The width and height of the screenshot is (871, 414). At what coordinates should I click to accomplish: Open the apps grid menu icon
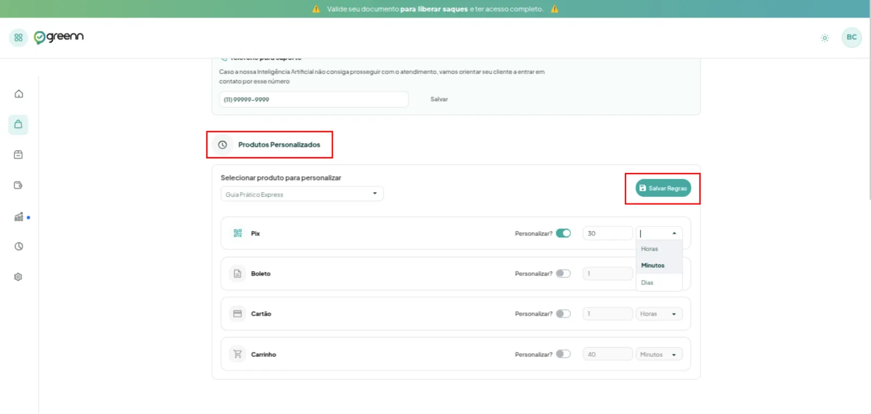pos(19,38)
